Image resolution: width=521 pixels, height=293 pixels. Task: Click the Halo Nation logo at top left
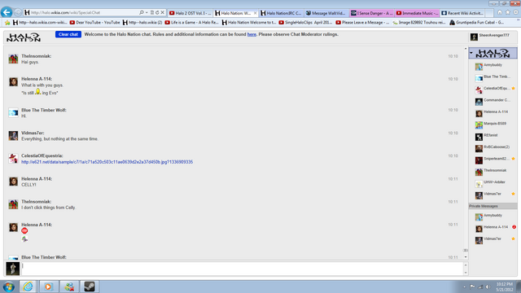click(x=24, y=37)
